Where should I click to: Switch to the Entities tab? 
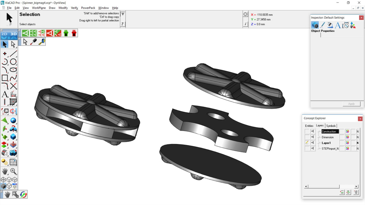click(x=309, y=126)
